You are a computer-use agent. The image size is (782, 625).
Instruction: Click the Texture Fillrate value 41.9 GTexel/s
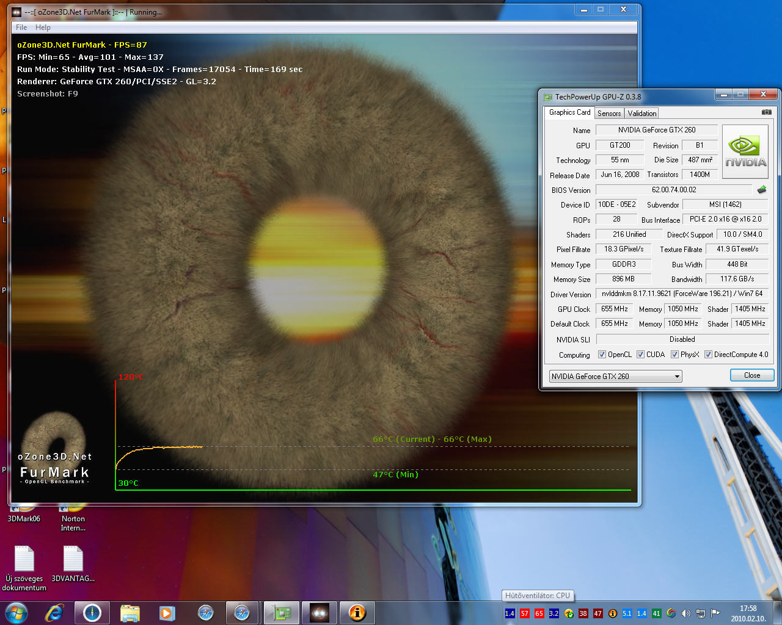(x=737, y=249)
